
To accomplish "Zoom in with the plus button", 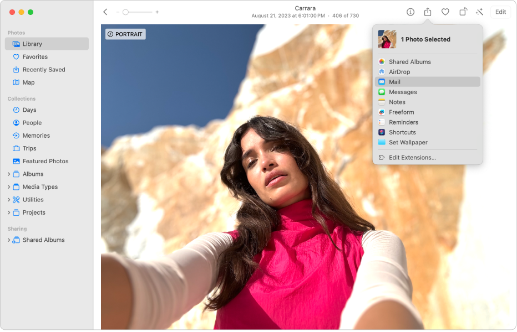I will [156, 11].
